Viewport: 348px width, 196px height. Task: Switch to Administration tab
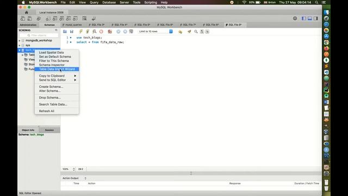[28, 25]
